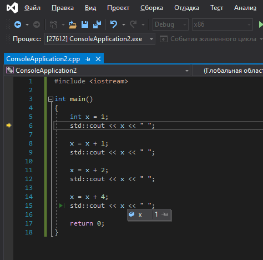Open the undo history dropdown arrow
Screen dimensions: 263x260
click(x=124, y=24)
